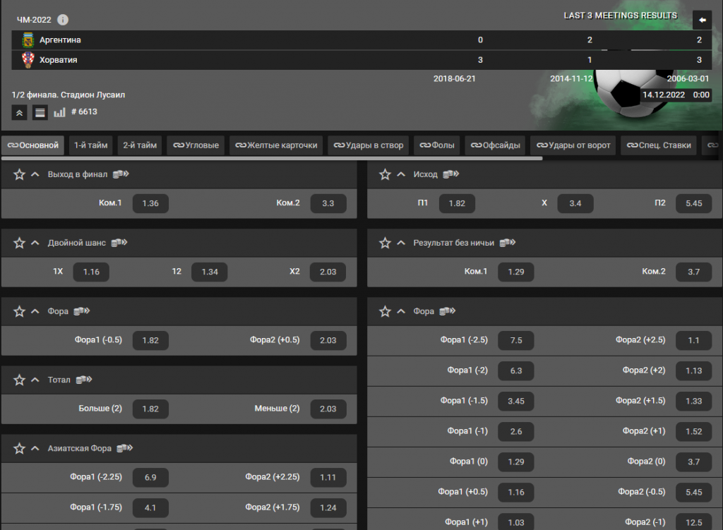Click the coins icon next to Тотал

point(85,380)
